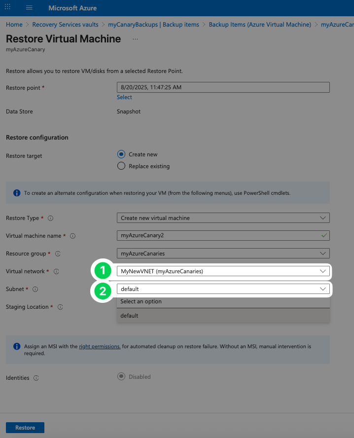Click the Virtual machine name field
The width and height of the screenshot is (354, 438).
[x=223, y=235]
